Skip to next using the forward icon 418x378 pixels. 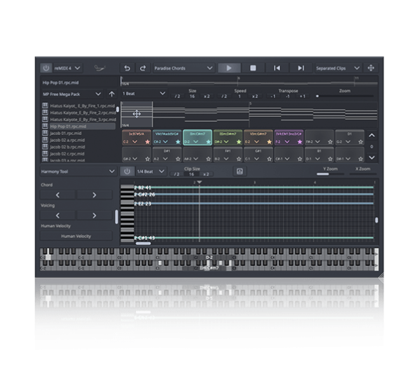click(x=300, y=68)
